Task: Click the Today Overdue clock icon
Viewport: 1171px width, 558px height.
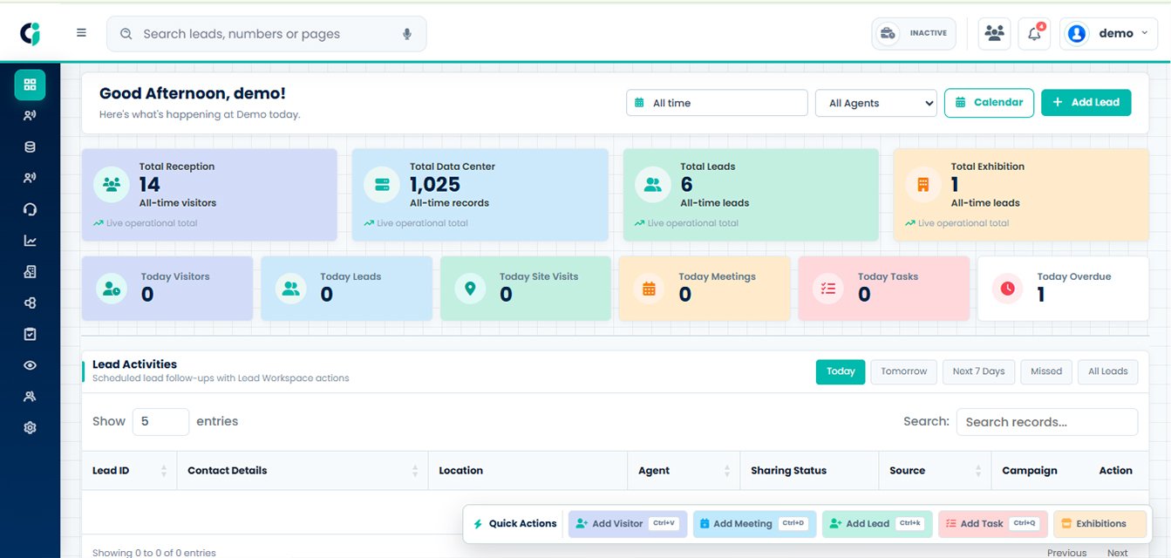Action: [x=1008, y=288]
